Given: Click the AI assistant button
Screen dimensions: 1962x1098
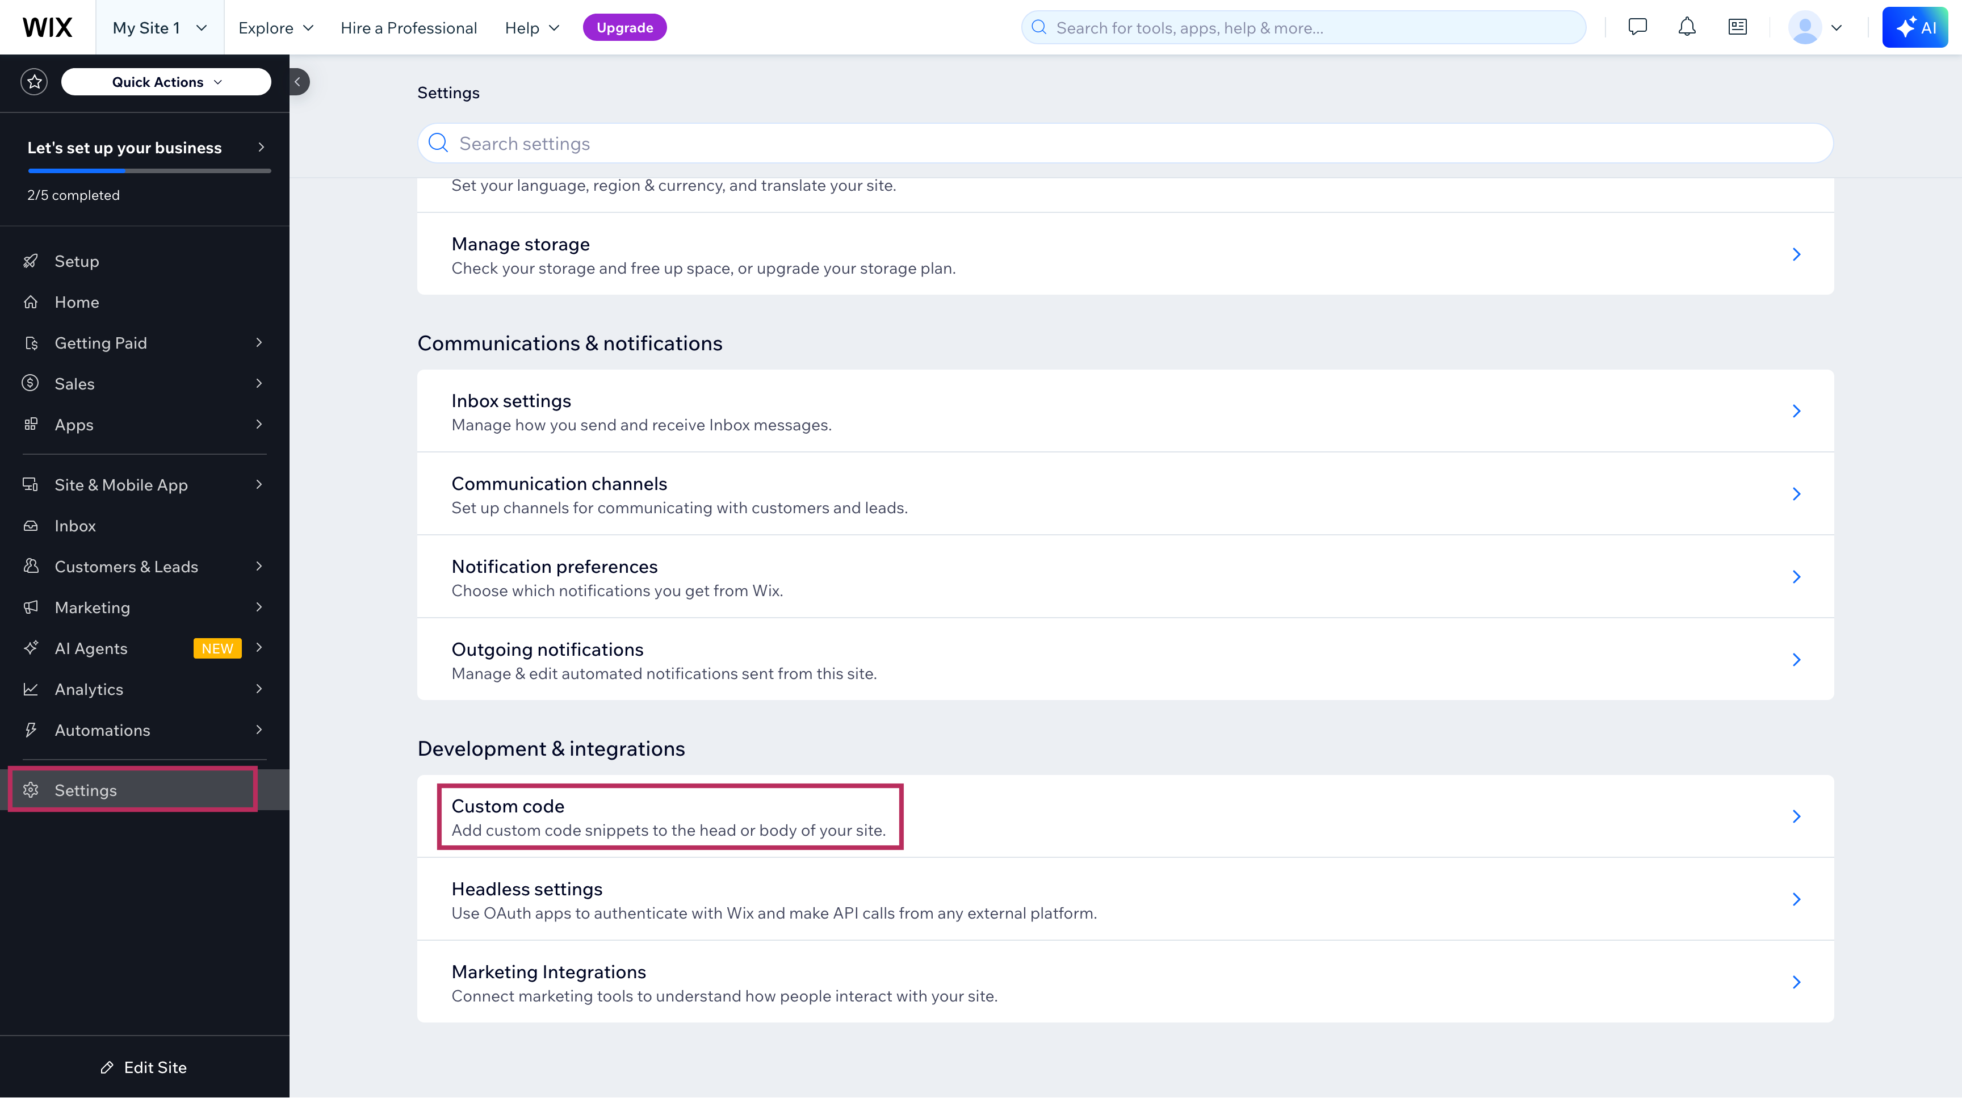Looking at the screenshot, I should tap(1915, 27).
